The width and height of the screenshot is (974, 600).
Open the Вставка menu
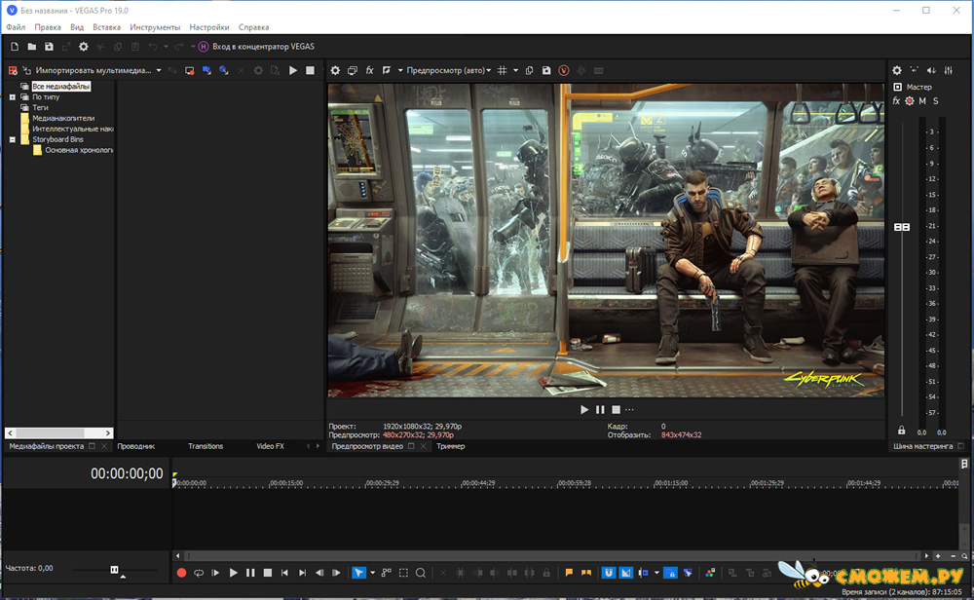106,27
